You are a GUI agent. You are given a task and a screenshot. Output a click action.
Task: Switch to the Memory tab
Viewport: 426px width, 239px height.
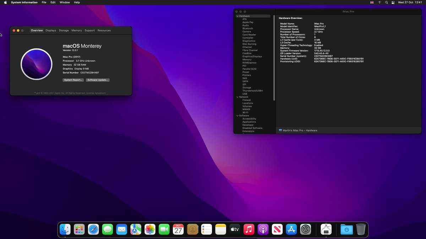click(77, 30)
